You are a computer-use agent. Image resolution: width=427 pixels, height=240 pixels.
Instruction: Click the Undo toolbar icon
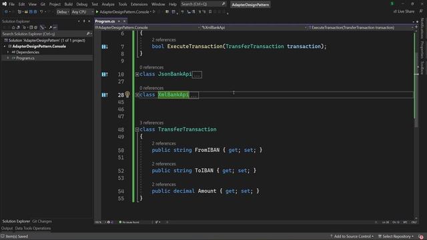tap(41, 12)
